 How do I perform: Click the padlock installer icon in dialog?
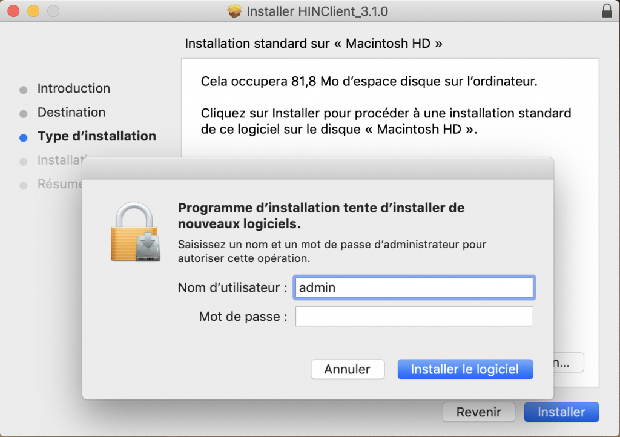[x=136, y=232]
